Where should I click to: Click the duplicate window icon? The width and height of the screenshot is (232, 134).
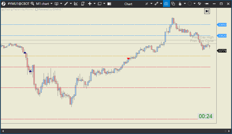(x=173, y=4)
